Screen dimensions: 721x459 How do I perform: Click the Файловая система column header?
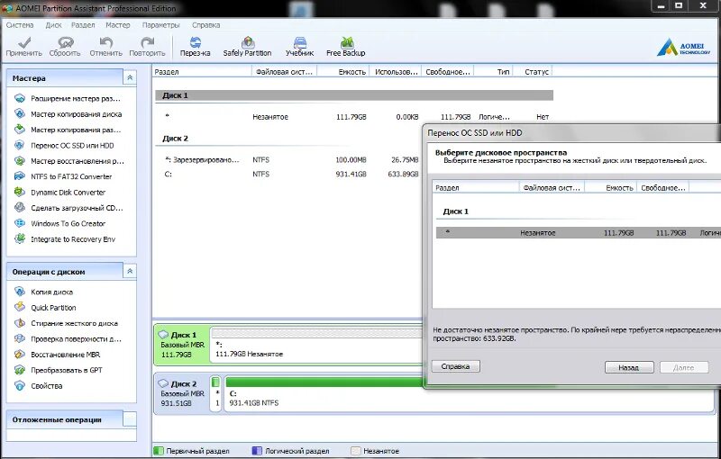(x=284, y=72)
